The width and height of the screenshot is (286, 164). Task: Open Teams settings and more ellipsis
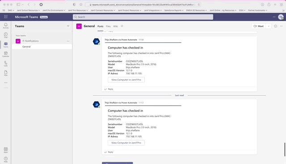[274, 17]
